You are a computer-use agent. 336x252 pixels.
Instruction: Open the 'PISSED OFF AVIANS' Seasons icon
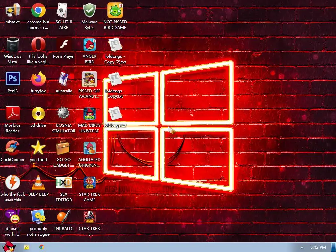point(90,79)
